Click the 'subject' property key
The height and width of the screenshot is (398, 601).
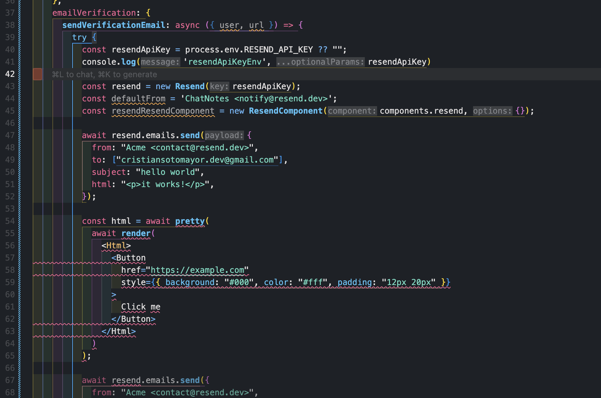tap(109, 172)
